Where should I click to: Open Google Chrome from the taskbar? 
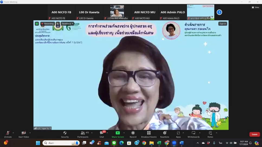144,143
